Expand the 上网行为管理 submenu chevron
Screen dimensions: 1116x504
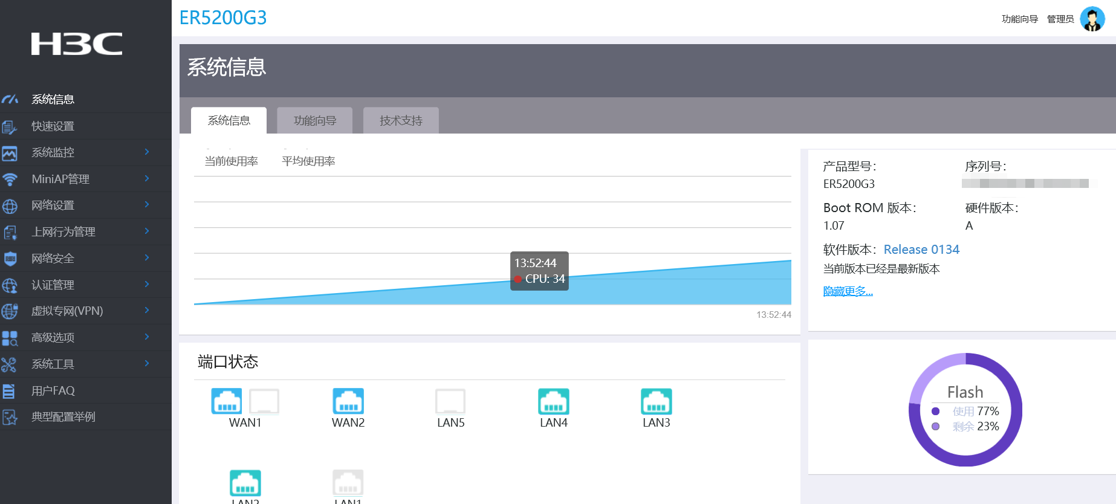tap(147, 231)
